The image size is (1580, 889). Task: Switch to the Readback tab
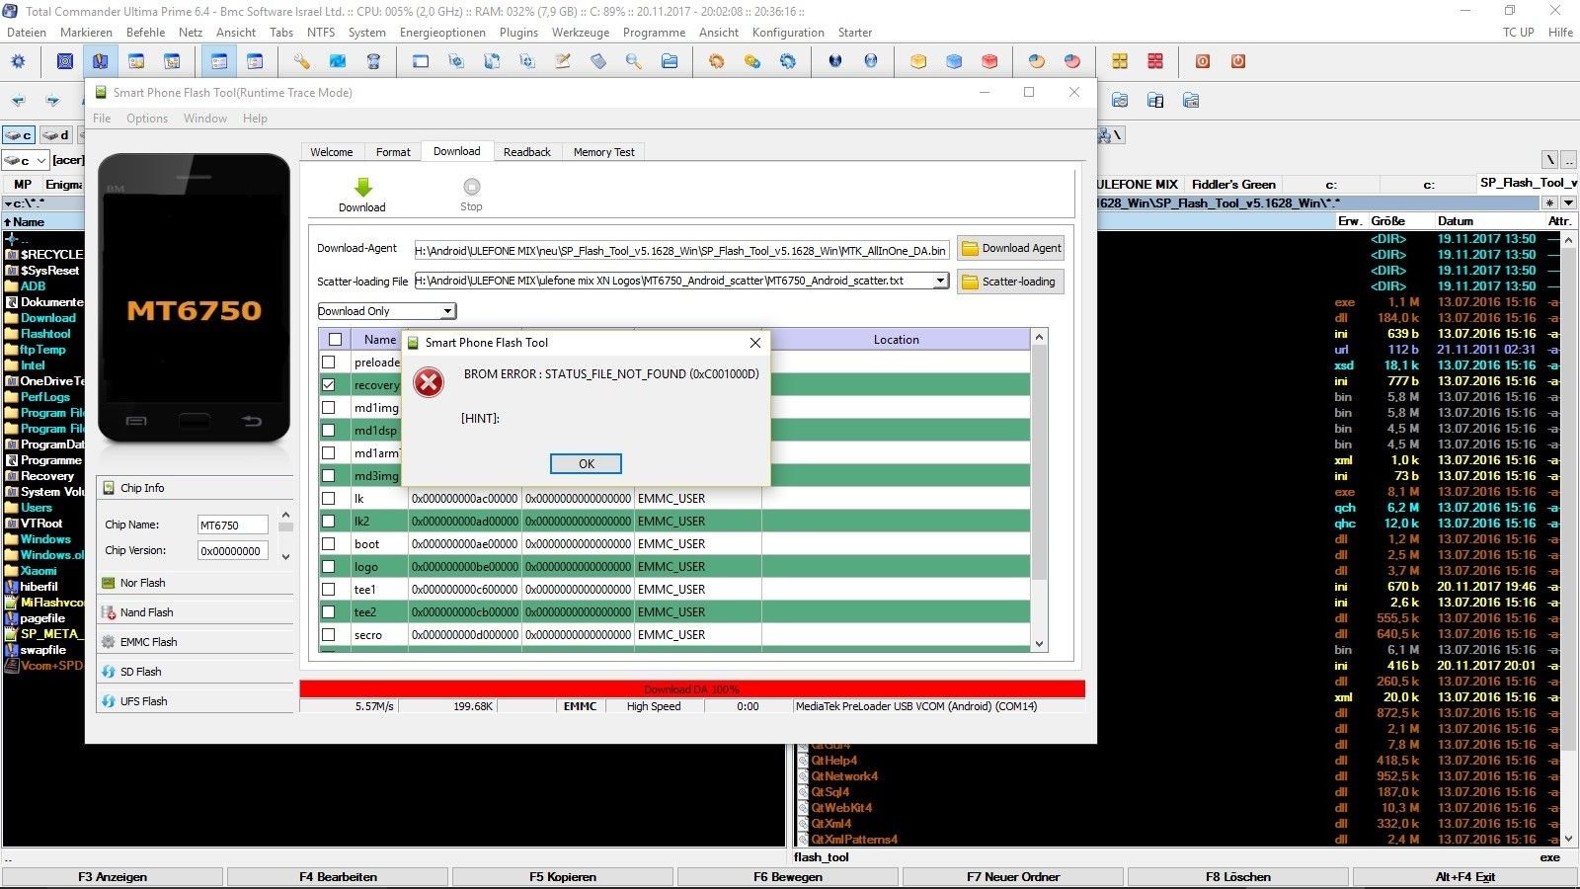click(527, 152)
